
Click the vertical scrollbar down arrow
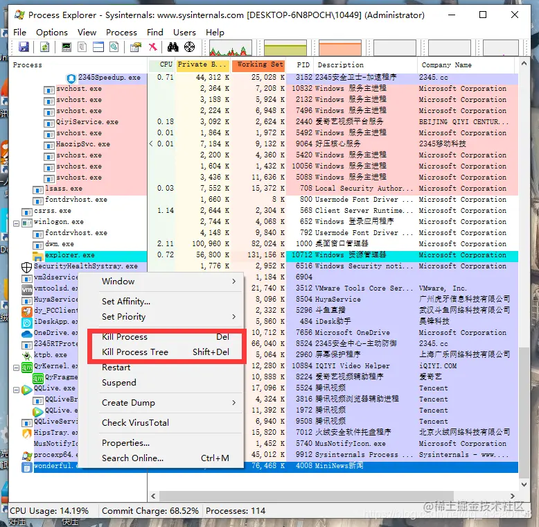point(524,484)
